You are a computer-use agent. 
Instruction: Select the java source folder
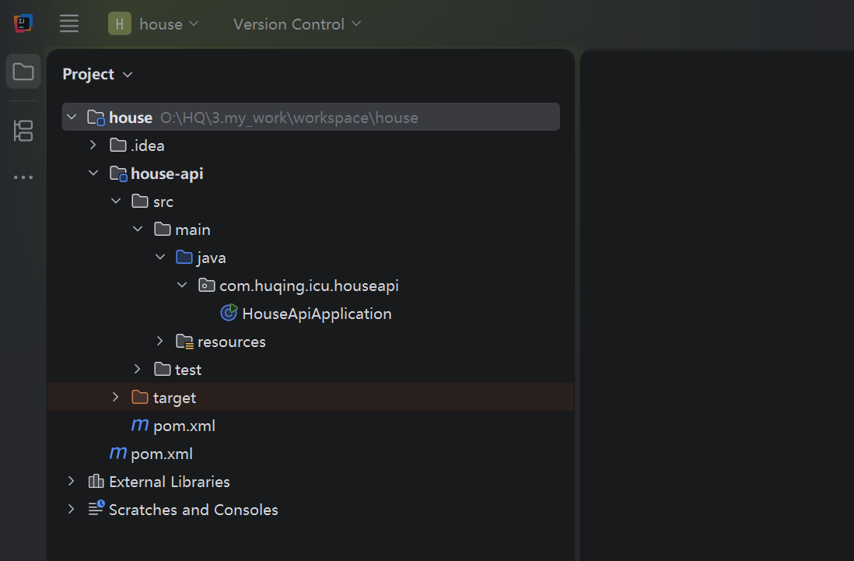coord(211,258)
